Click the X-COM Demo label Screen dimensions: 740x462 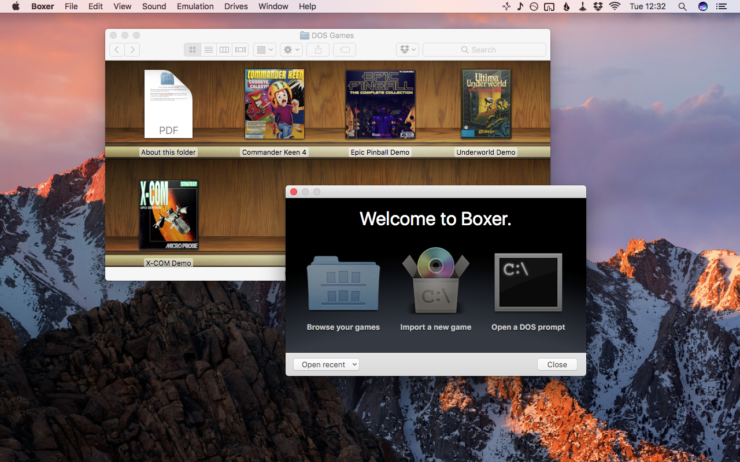[x=169, y=263]
